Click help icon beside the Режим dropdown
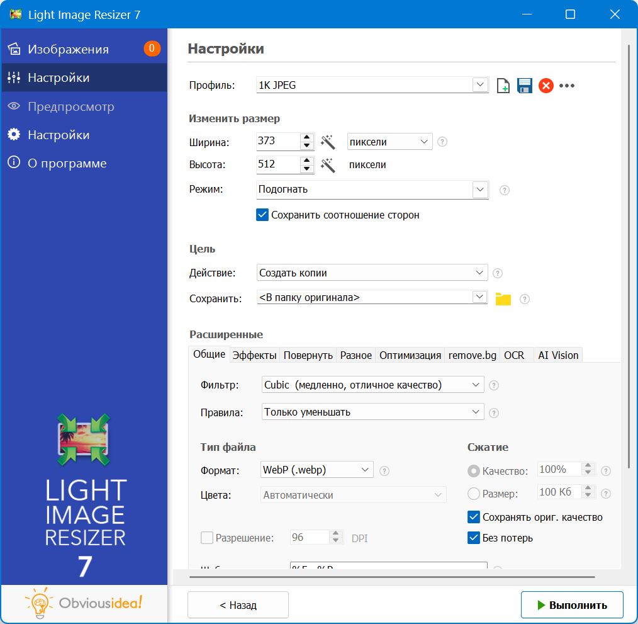This screenshot has height=624, width=638. point(504,190)
